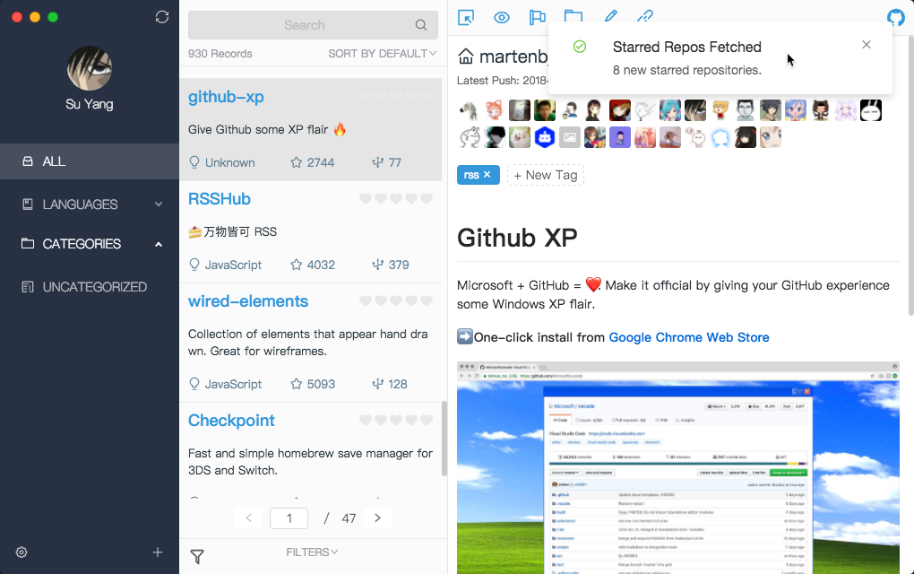Open the github-xp repository
The width and height of the screenshot is (914, 574).
pos(226,97)
